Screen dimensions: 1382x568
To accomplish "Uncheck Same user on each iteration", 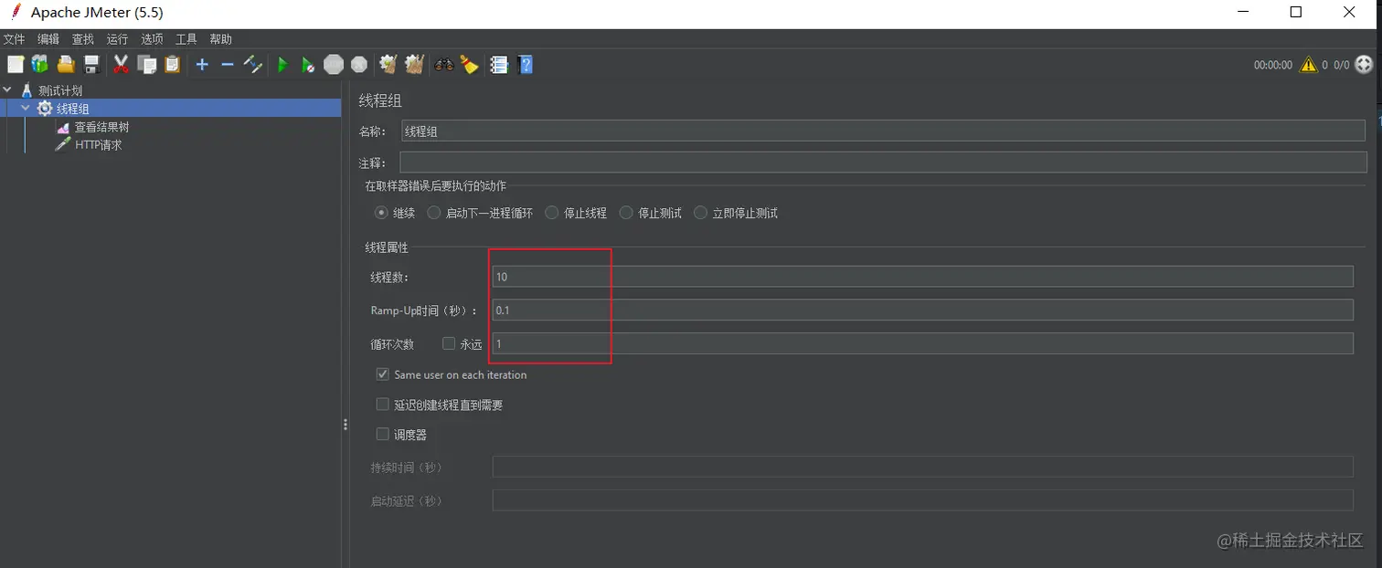I will pyautogui.click(x=382, y=374).
